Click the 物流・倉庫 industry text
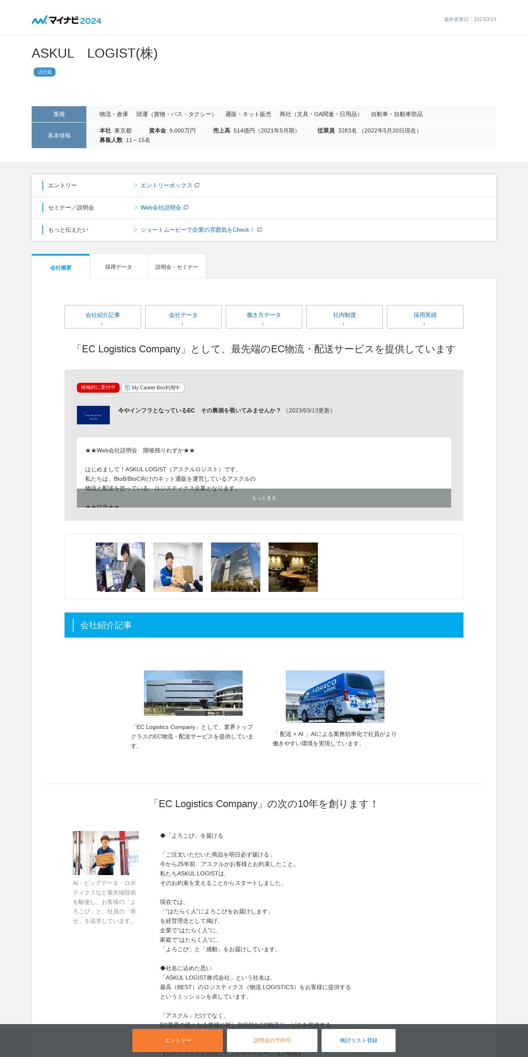 (x=114, y=114)
